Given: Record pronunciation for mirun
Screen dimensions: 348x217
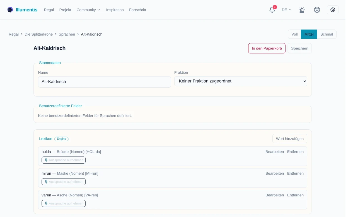Looking at the screenshot, I should (64, 182).
